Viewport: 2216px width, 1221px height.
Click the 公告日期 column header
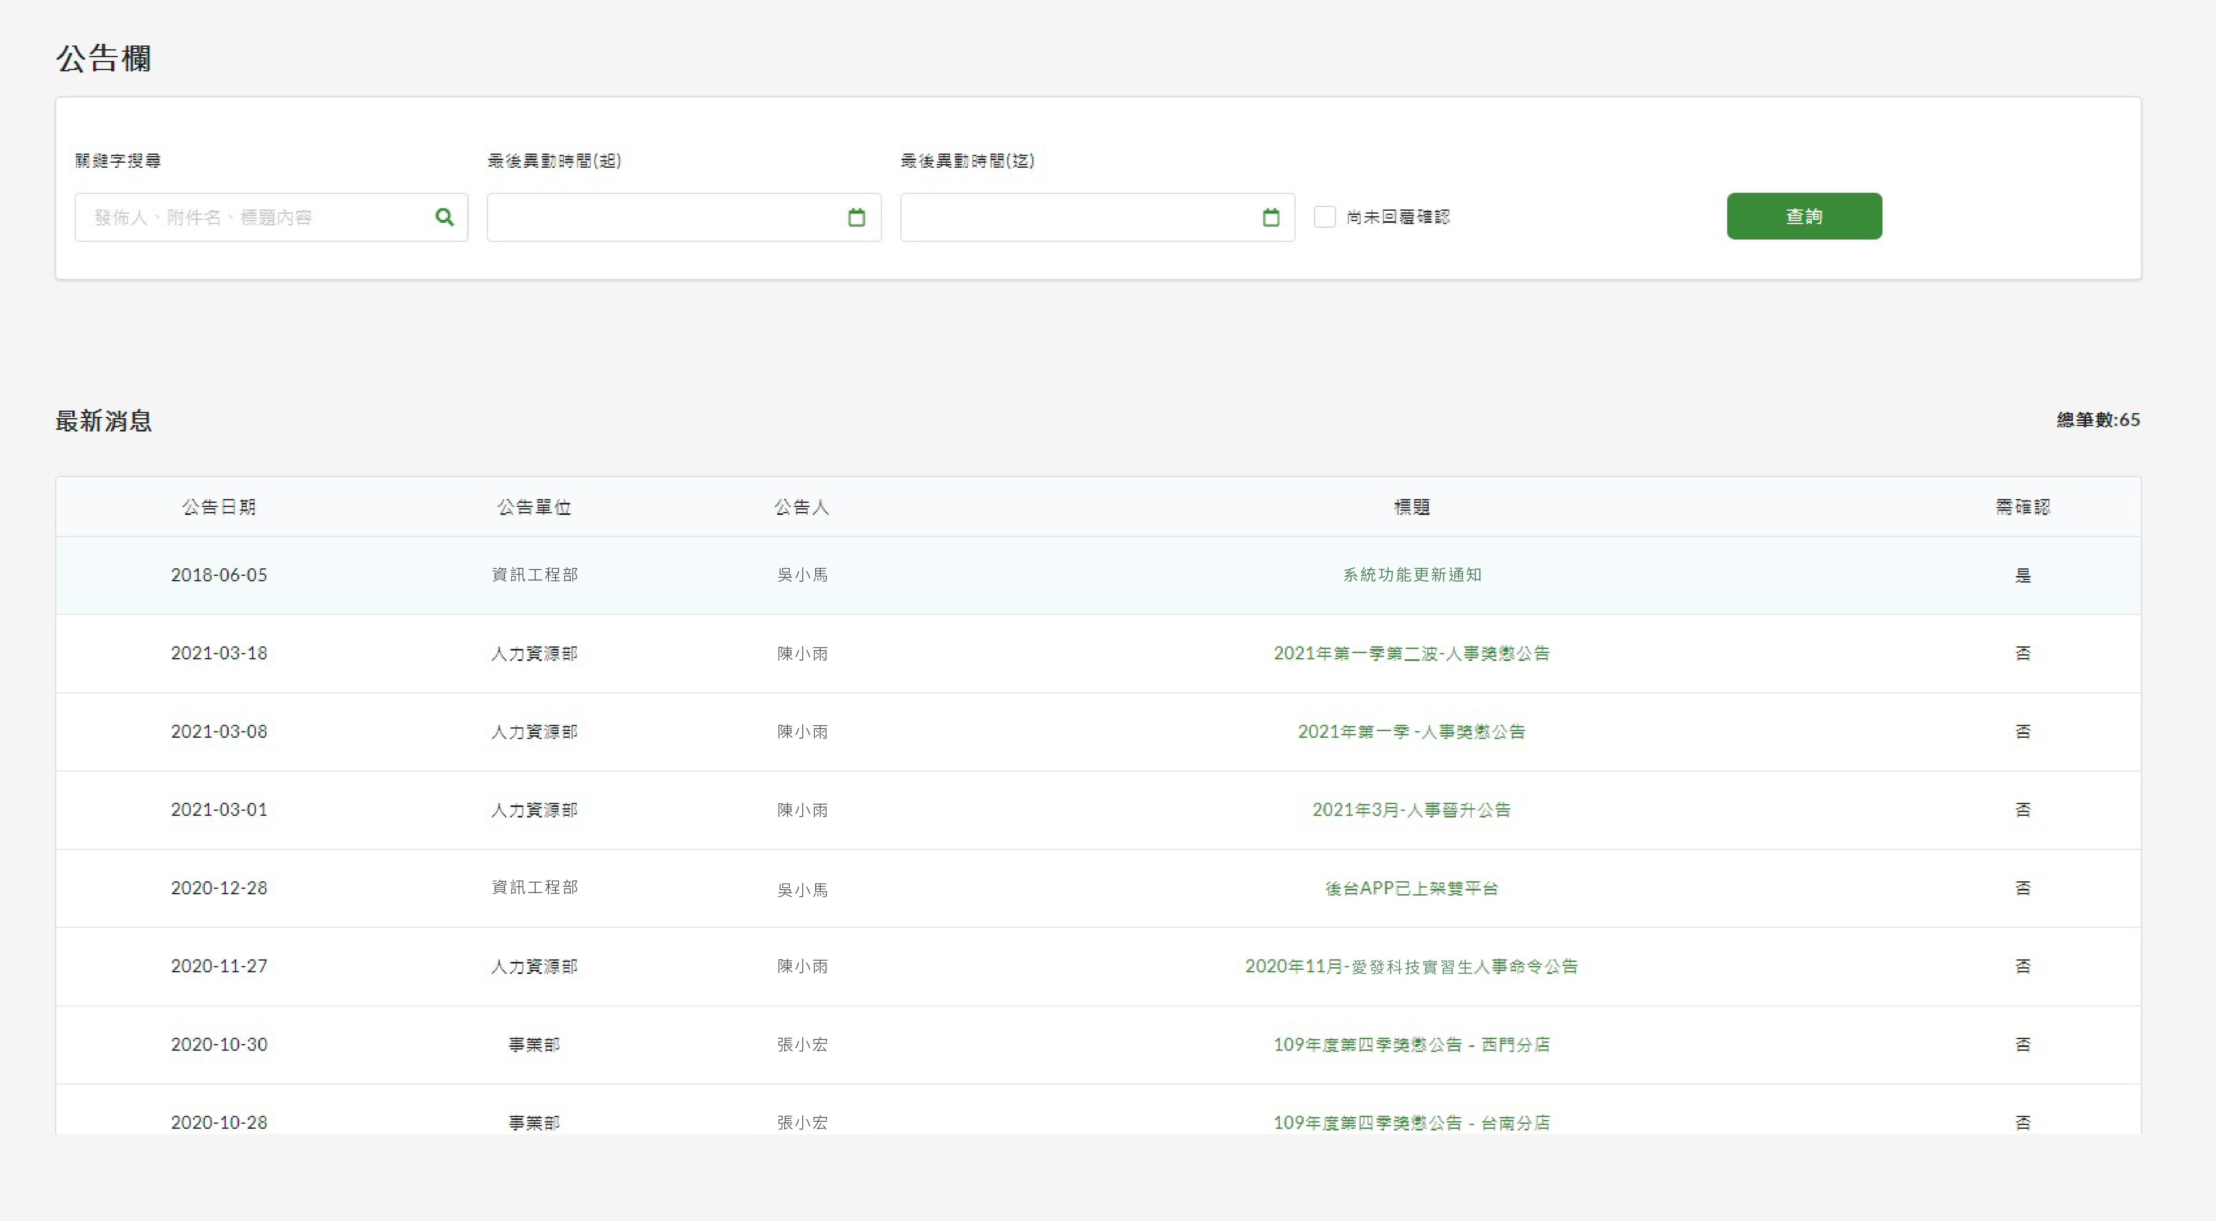[x=220, y=507]
